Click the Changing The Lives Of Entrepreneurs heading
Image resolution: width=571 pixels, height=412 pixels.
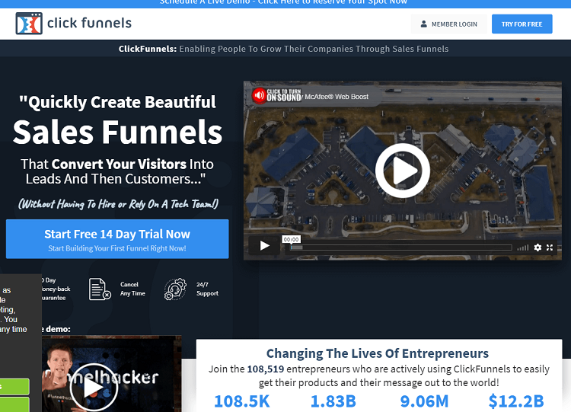[378, 353]
